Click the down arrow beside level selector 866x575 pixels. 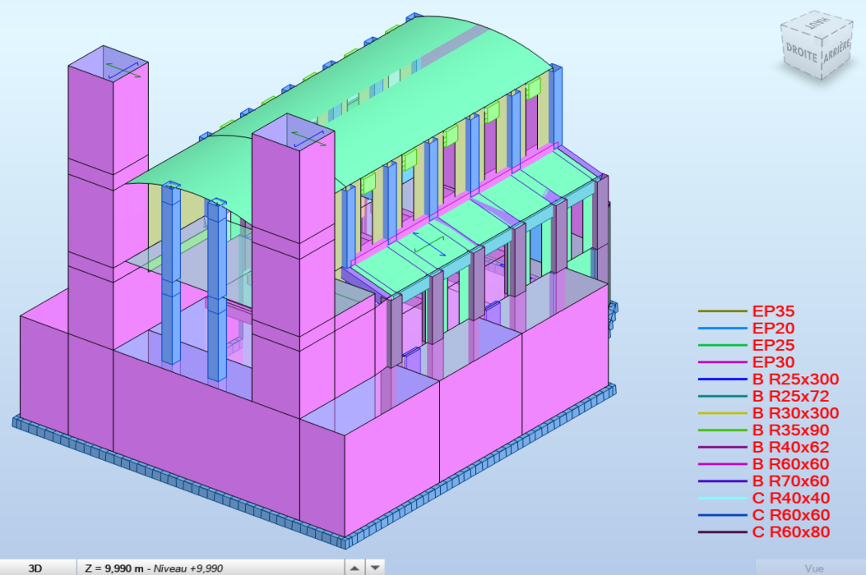375,568
